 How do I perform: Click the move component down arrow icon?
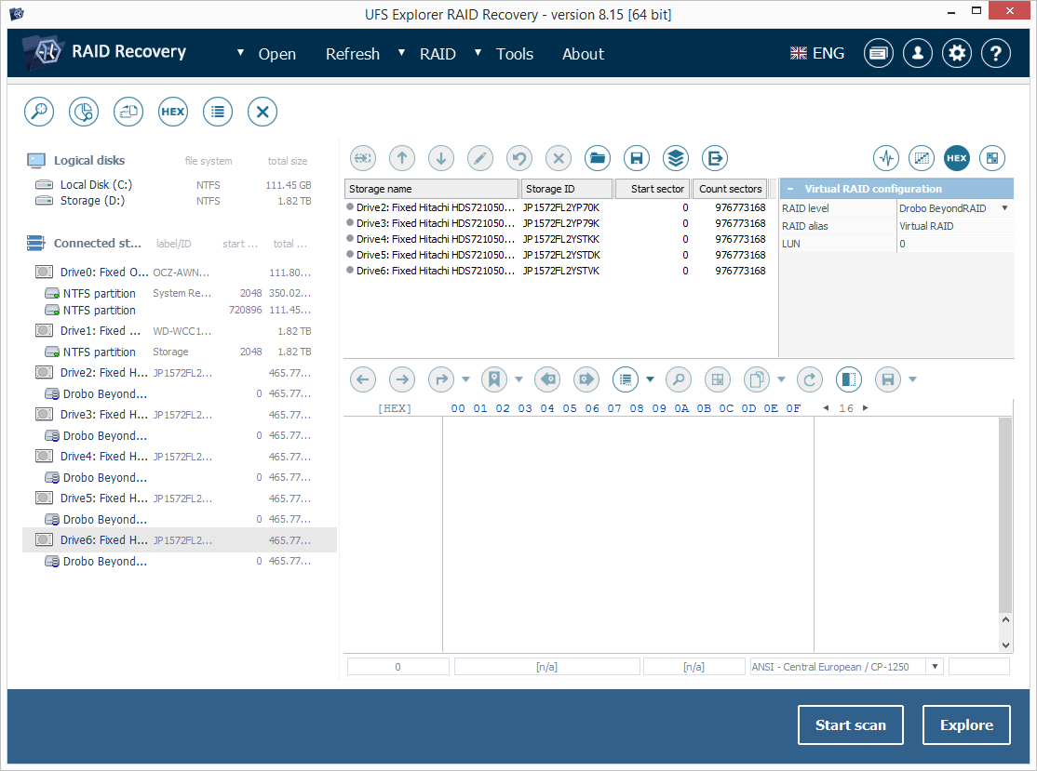coord(441,158)
